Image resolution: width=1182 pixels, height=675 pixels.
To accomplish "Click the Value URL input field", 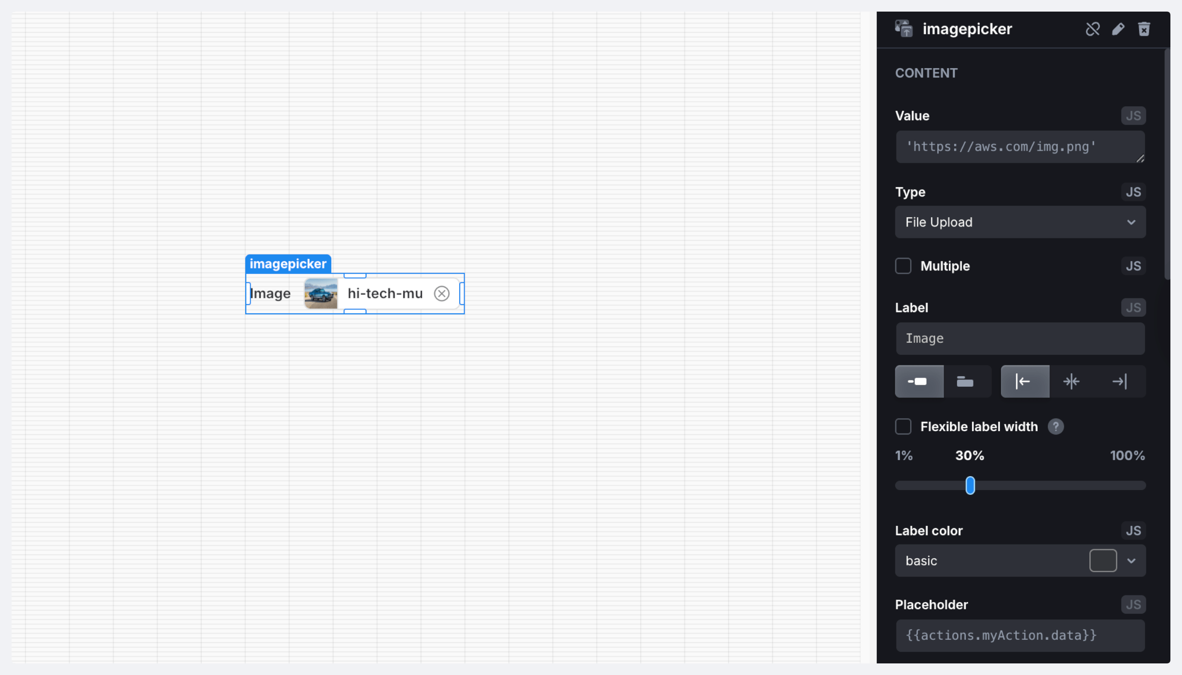I will click(1020, 147).
